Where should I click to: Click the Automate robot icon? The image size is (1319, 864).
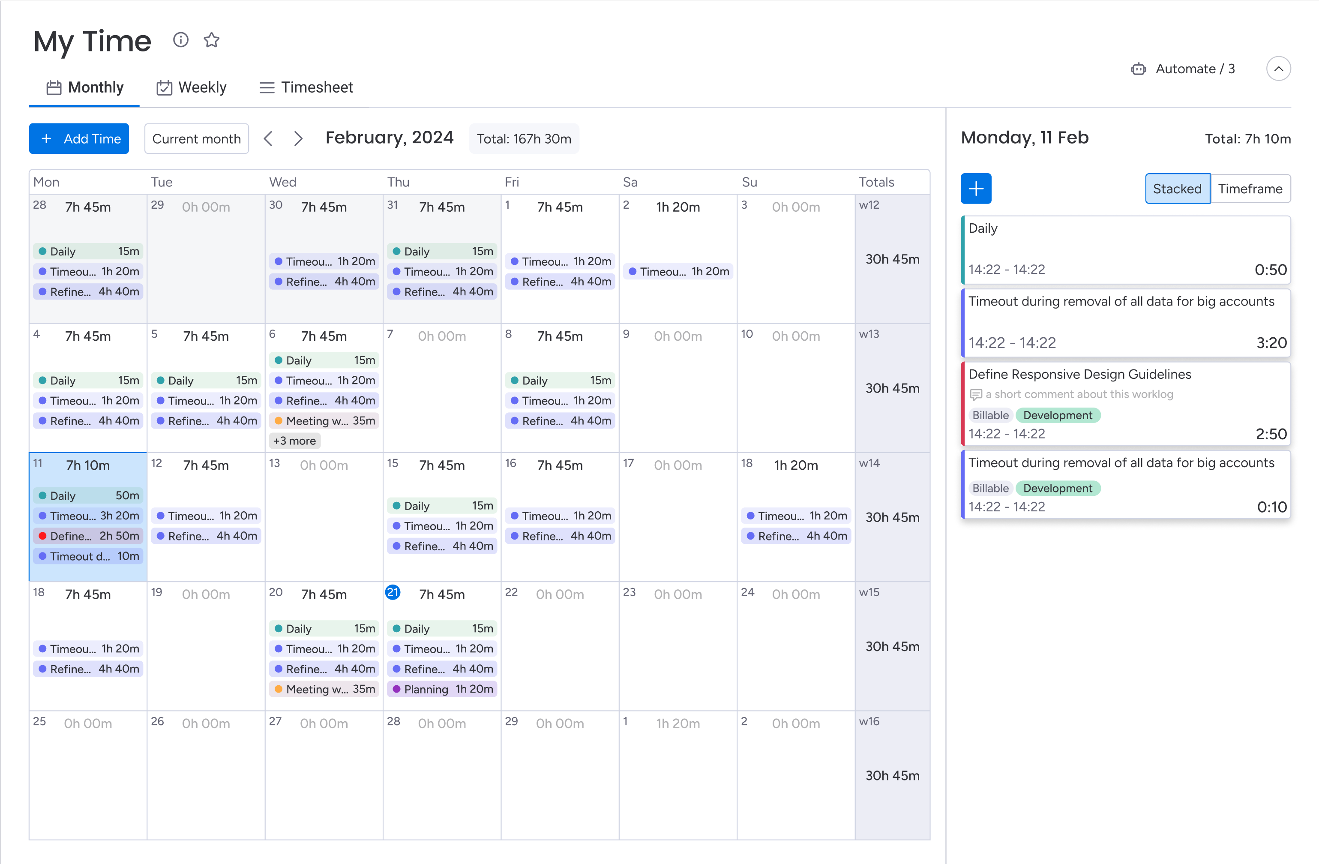(x=1138, y=69)
